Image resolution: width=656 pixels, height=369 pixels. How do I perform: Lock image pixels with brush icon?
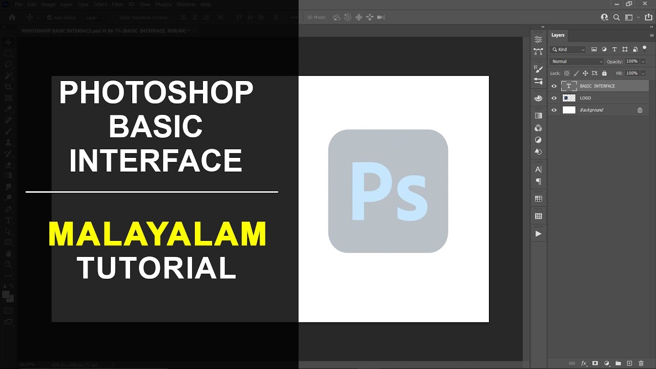point(576,73)
